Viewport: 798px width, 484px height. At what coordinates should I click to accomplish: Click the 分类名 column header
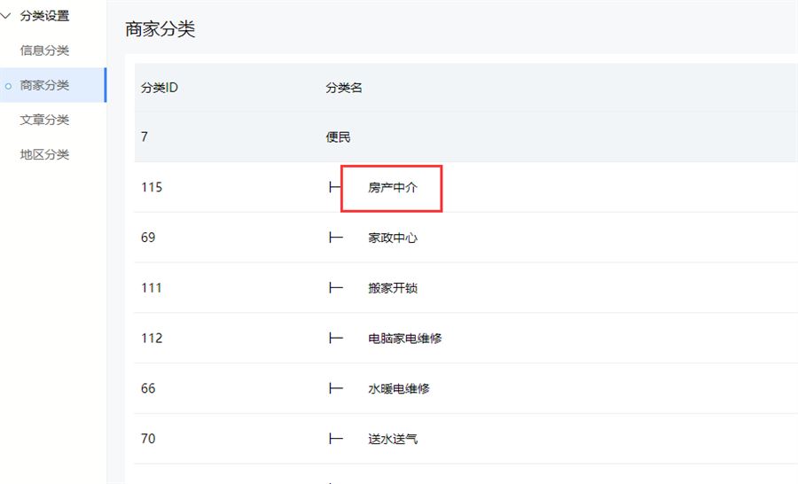pos(344,88)
